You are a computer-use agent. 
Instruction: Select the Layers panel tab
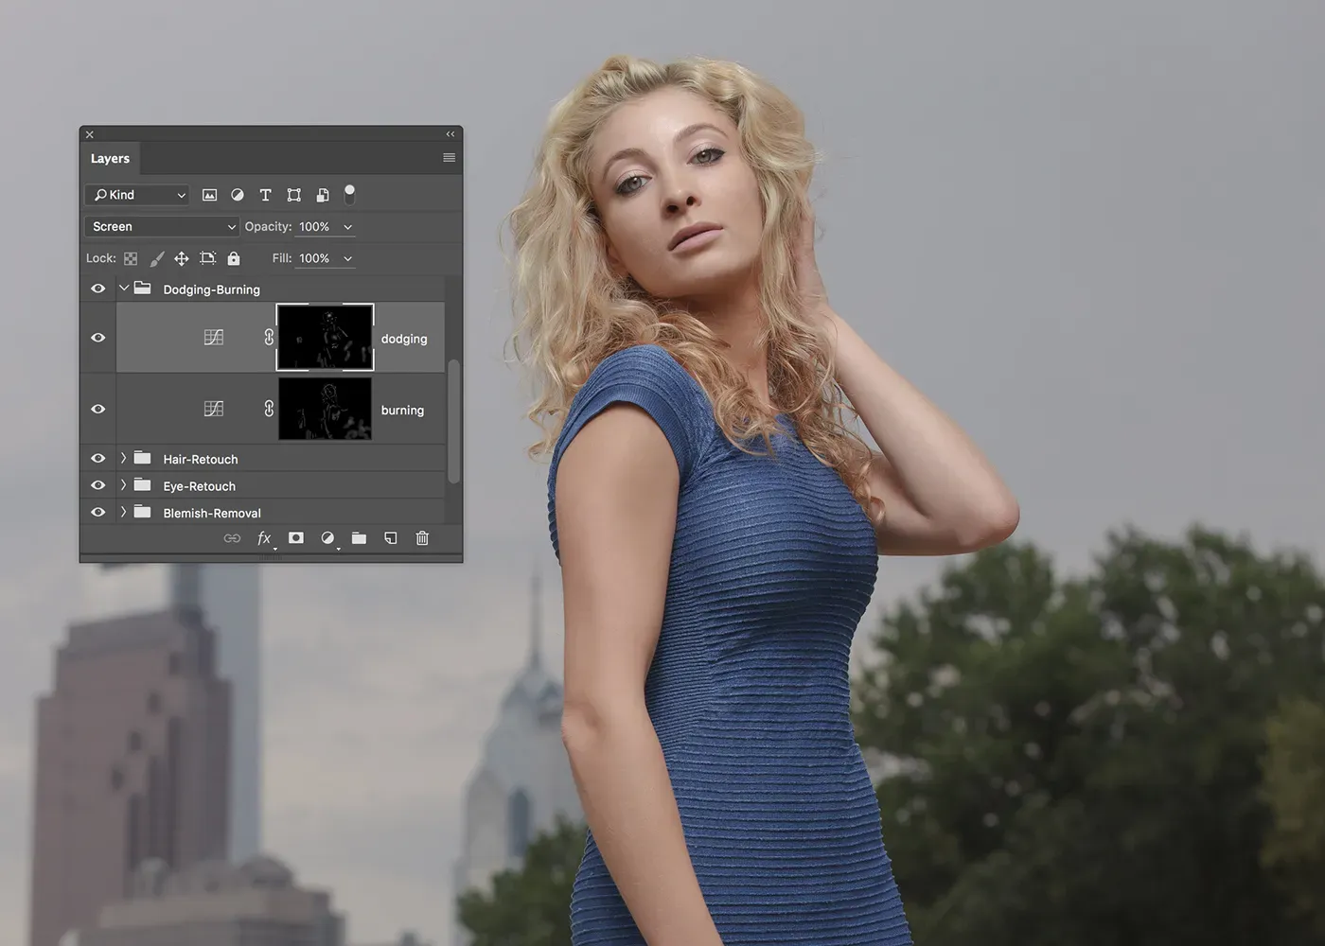[110, 159]
